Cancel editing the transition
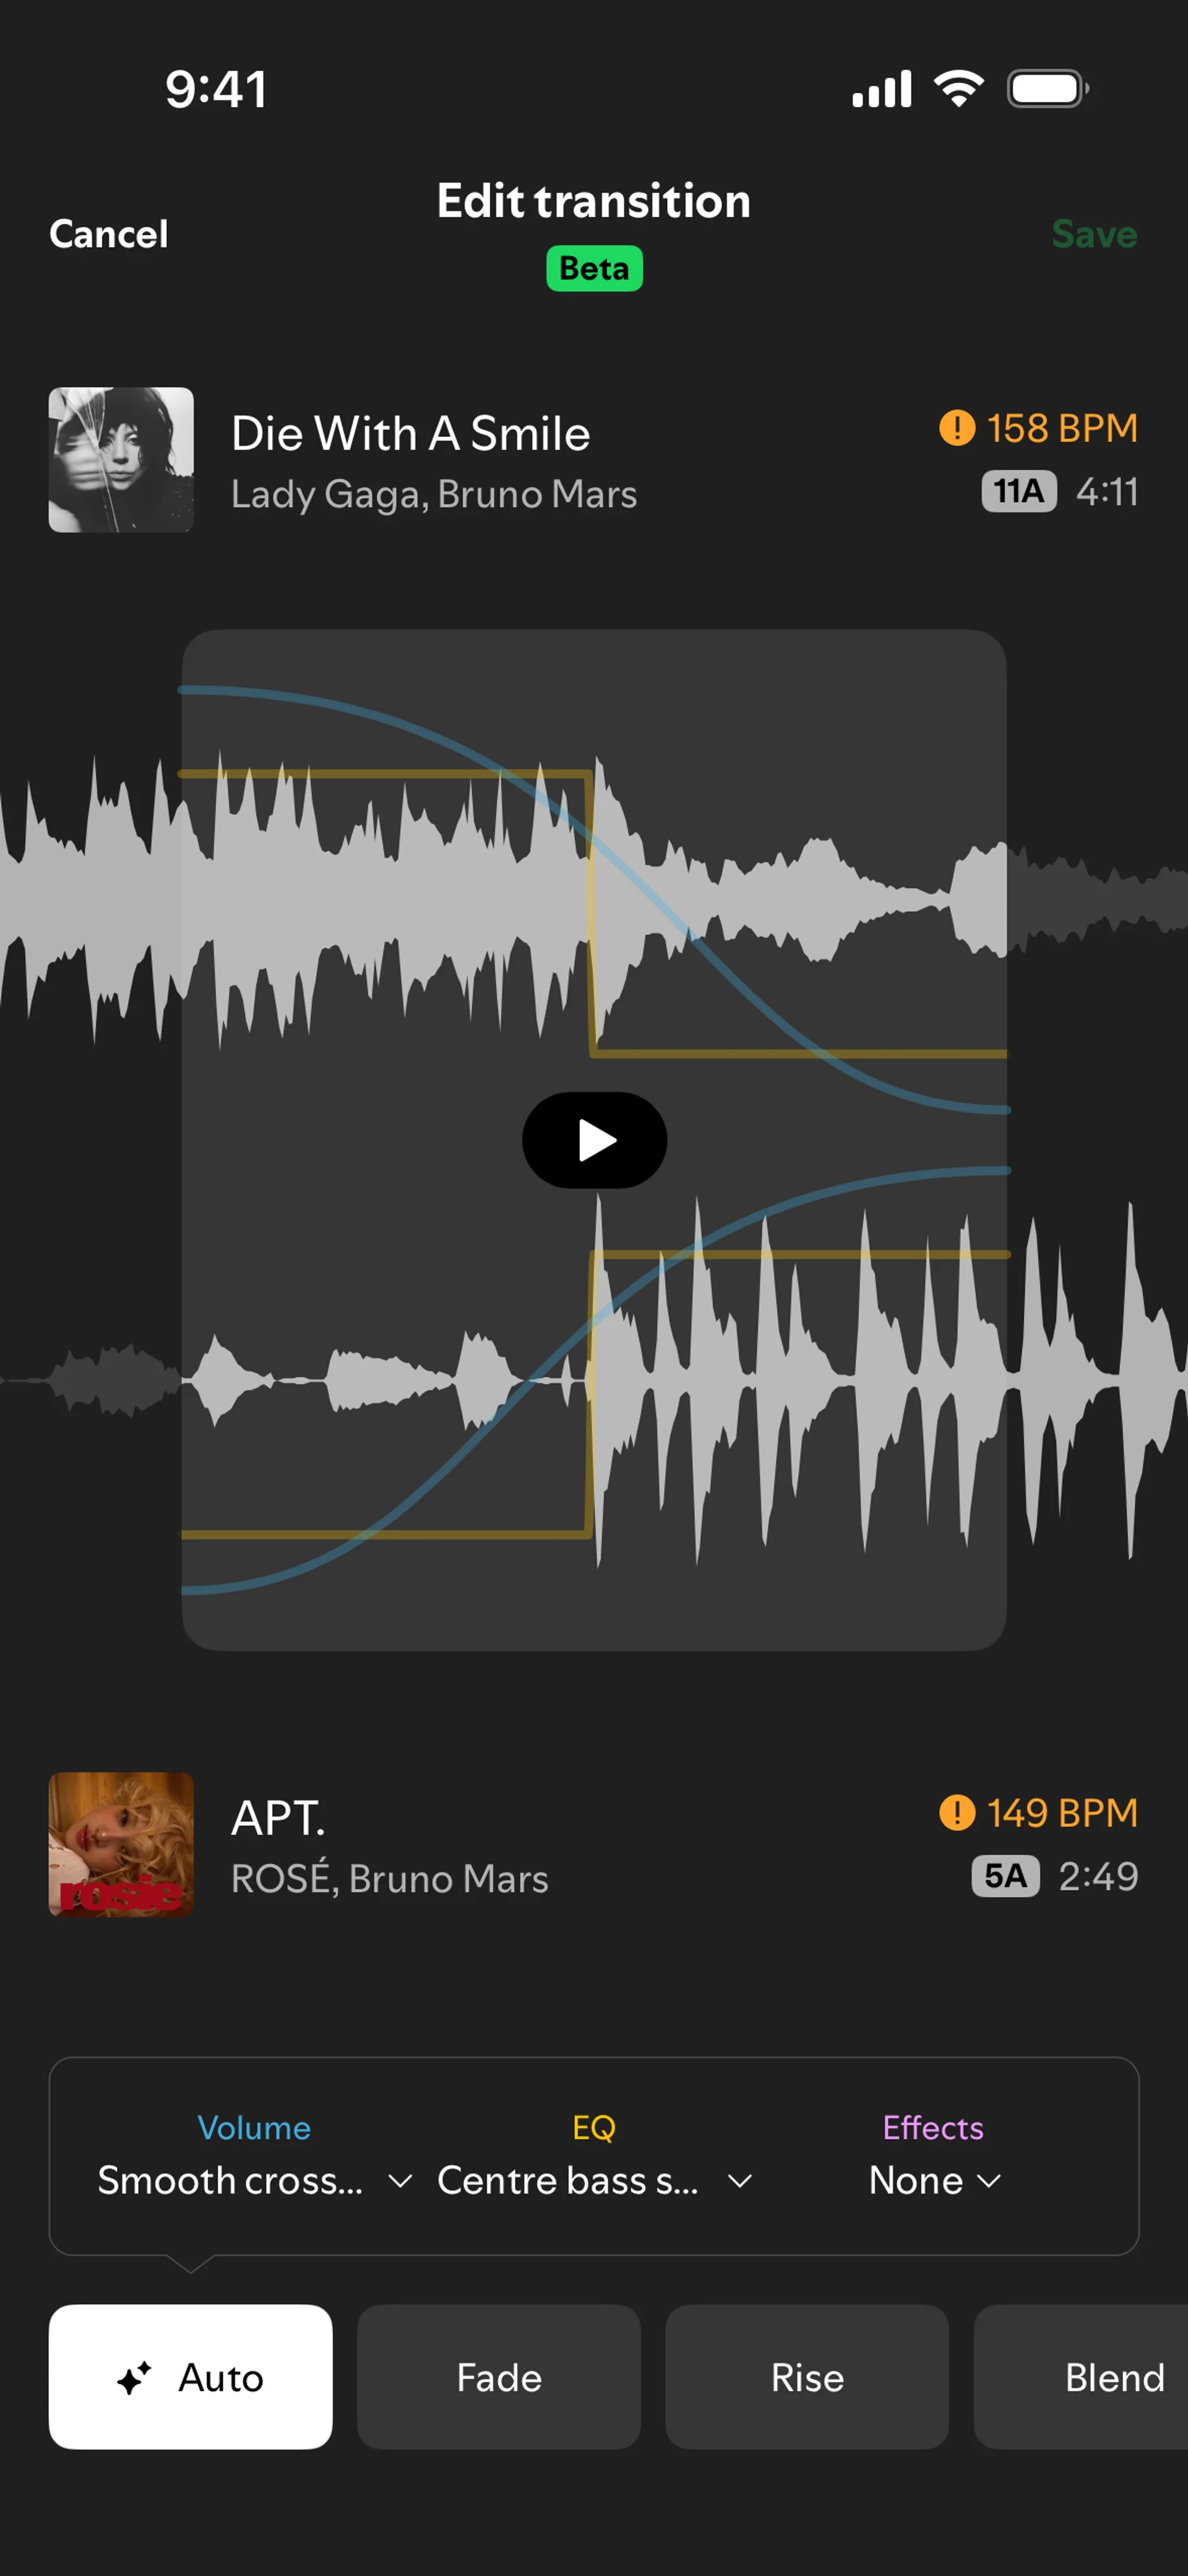This screenshot has height=2576, width=1188. click(109, 234)
